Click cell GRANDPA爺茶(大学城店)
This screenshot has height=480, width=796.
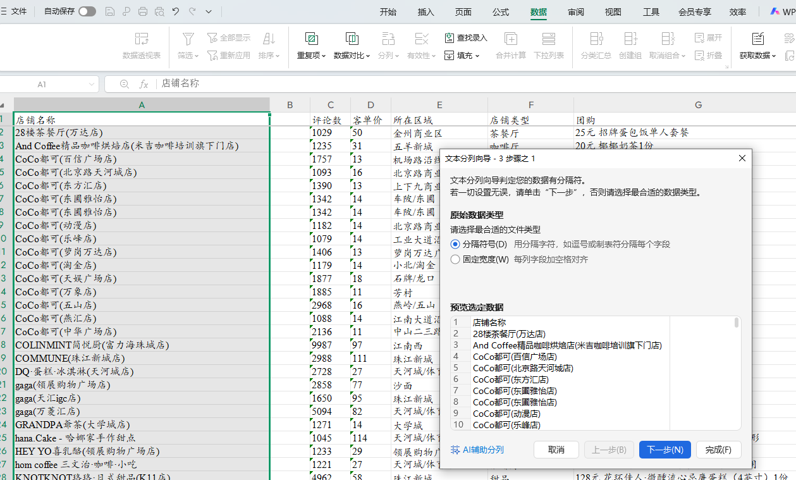142,425
